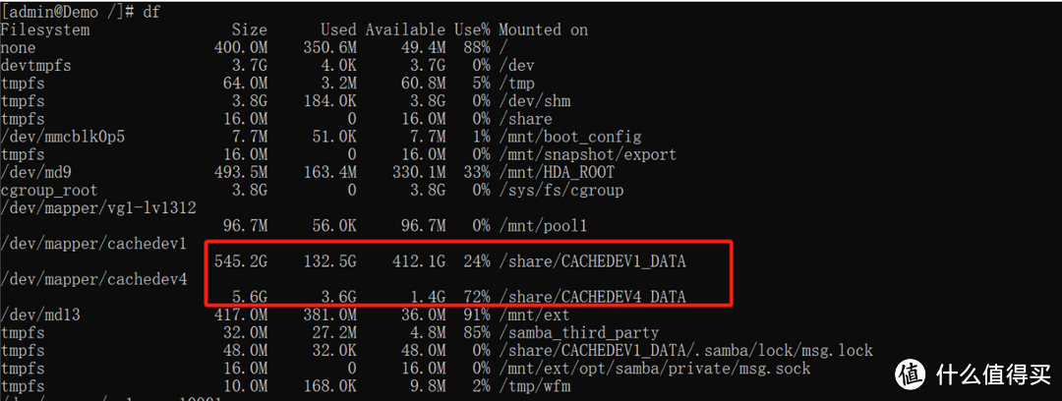The height and width of the screenshot is (401, 1062).
Task: Click the '545.2G' size value
Action: (x=241, y=260)
